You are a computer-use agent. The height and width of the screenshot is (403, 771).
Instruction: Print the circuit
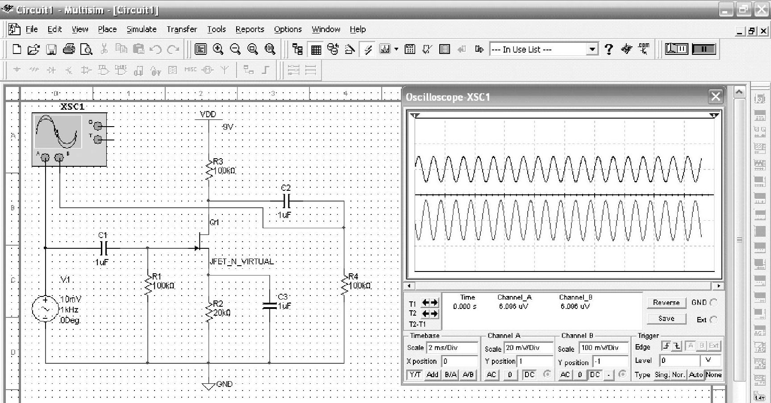tap(69, 49)
